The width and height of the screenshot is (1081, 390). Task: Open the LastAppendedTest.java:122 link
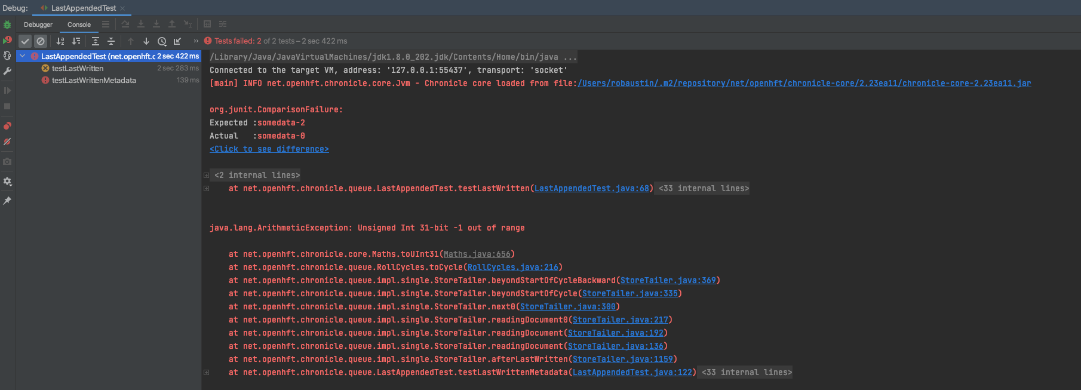632,372
